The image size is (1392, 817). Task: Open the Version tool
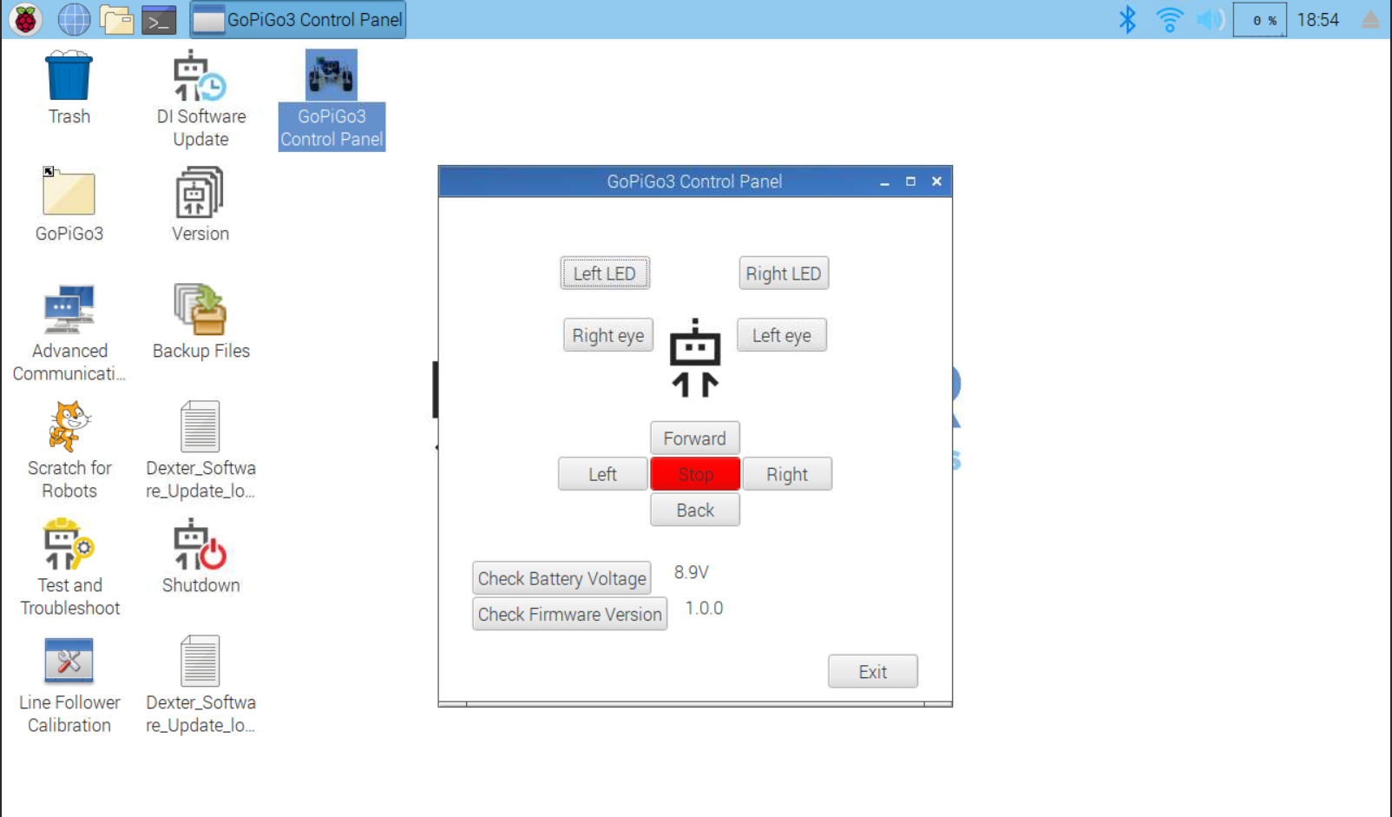[x=199, y=198]
